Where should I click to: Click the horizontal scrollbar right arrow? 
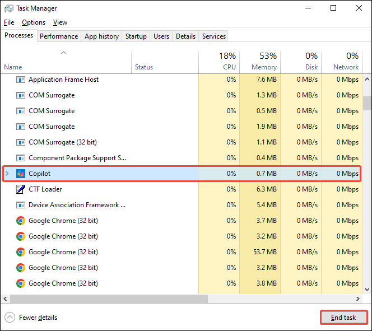[x=358, y=299]
